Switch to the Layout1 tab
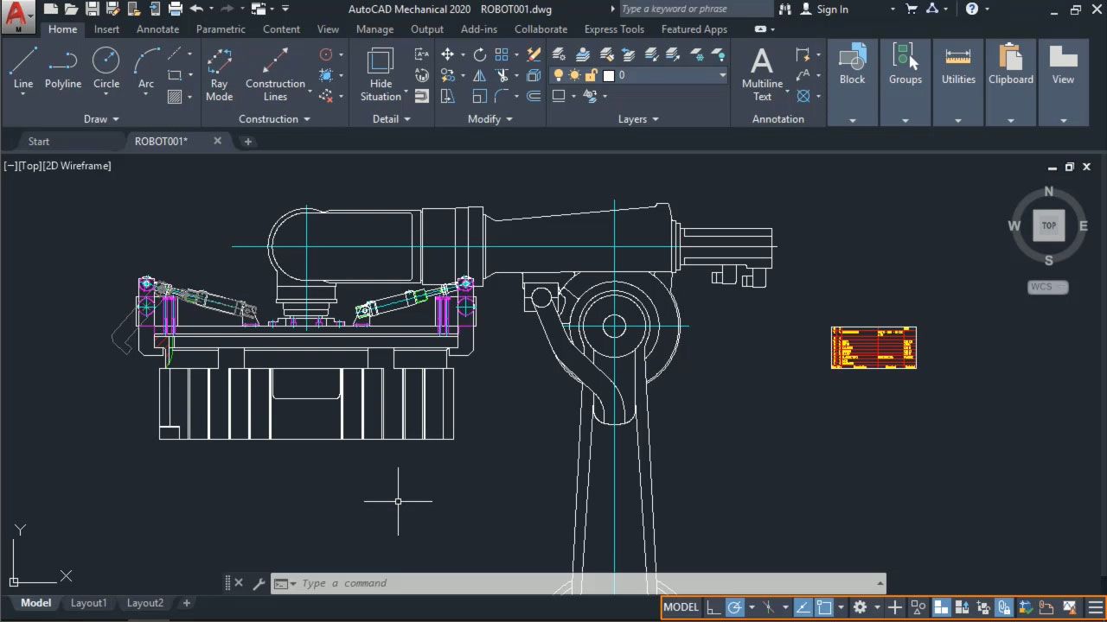The height and width of the screenshot is (622, 1107). (x=89, y=603)
